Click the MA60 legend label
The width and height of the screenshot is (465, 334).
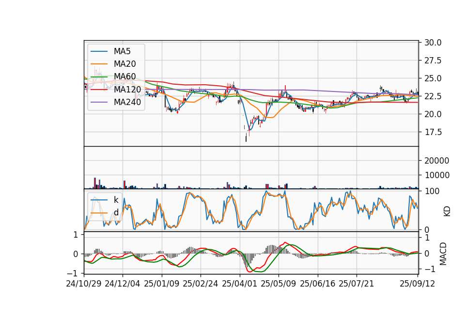pos(124,77)
